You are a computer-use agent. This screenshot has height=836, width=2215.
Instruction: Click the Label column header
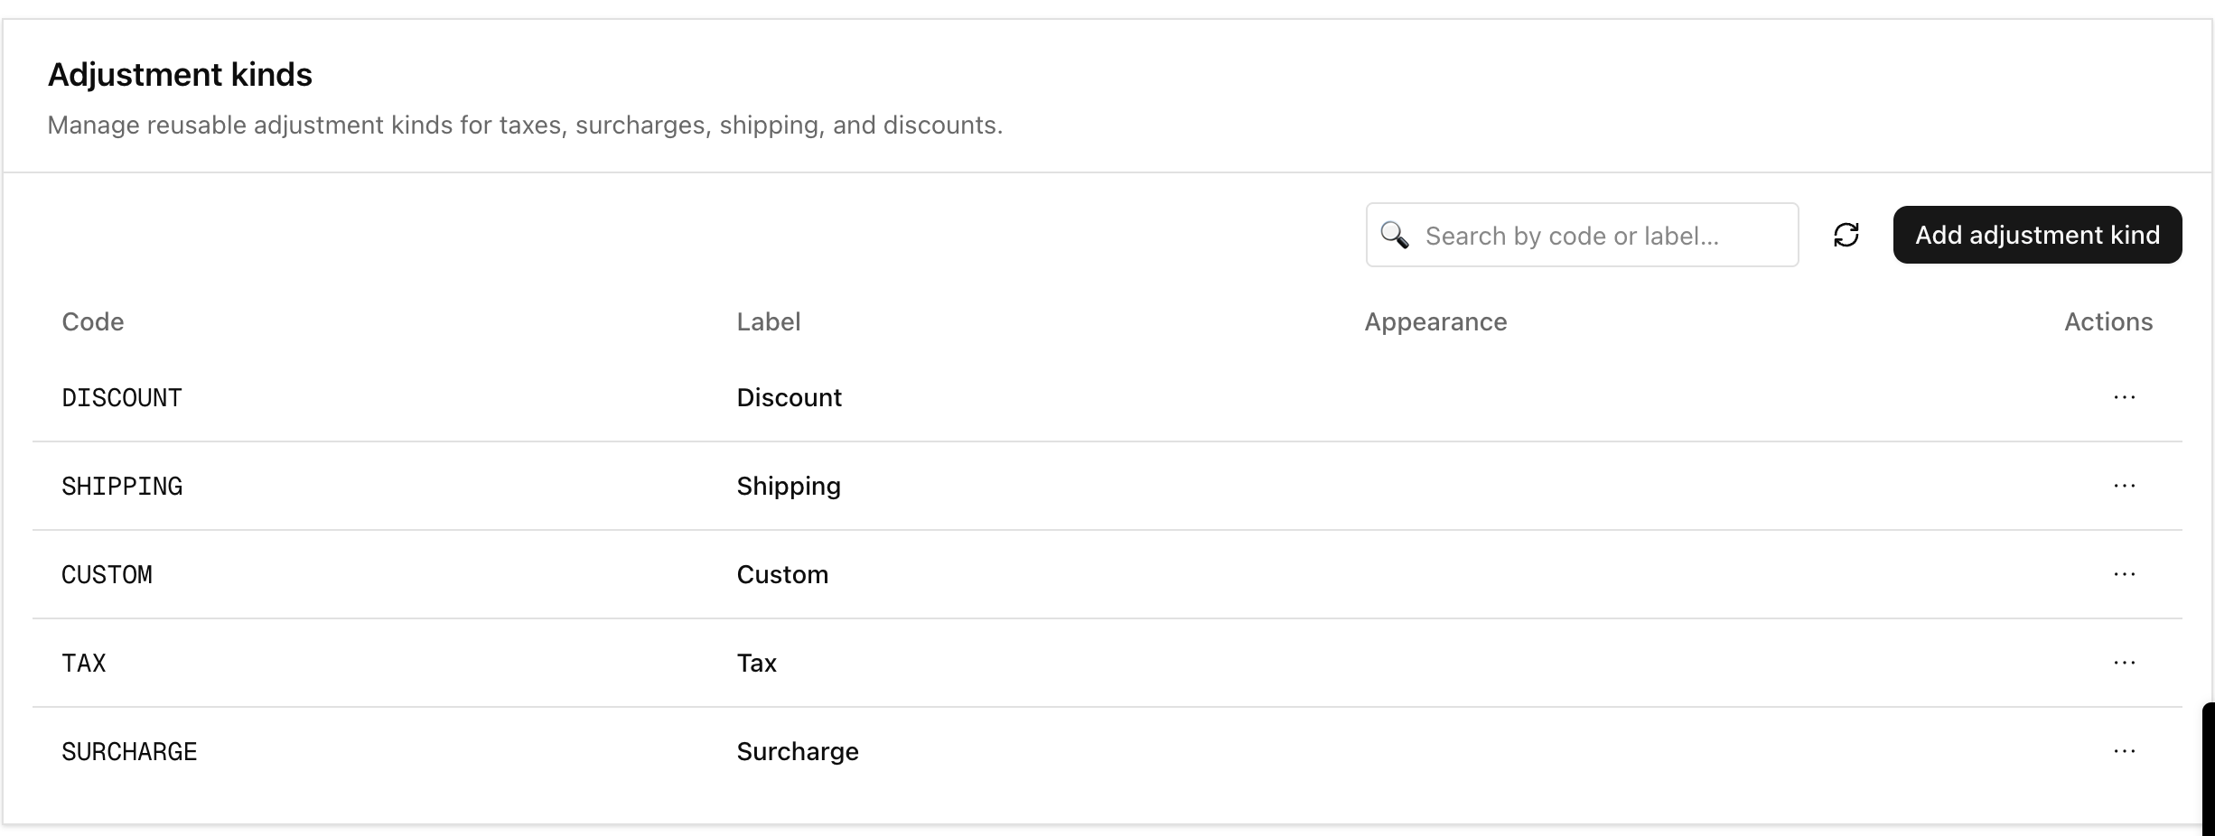[x=768, y=321]
